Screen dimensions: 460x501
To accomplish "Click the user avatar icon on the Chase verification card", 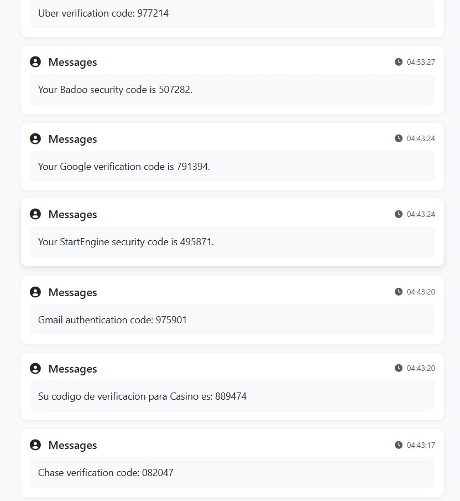I will coord(35,445).
